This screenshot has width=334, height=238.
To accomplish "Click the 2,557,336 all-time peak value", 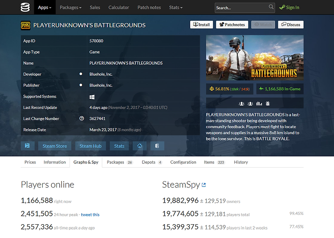I will [x=37, y=227].
